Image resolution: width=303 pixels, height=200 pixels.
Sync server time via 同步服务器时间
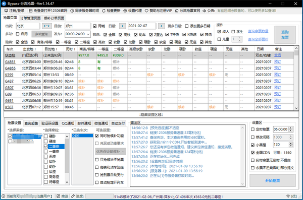[x=85, y=11]
